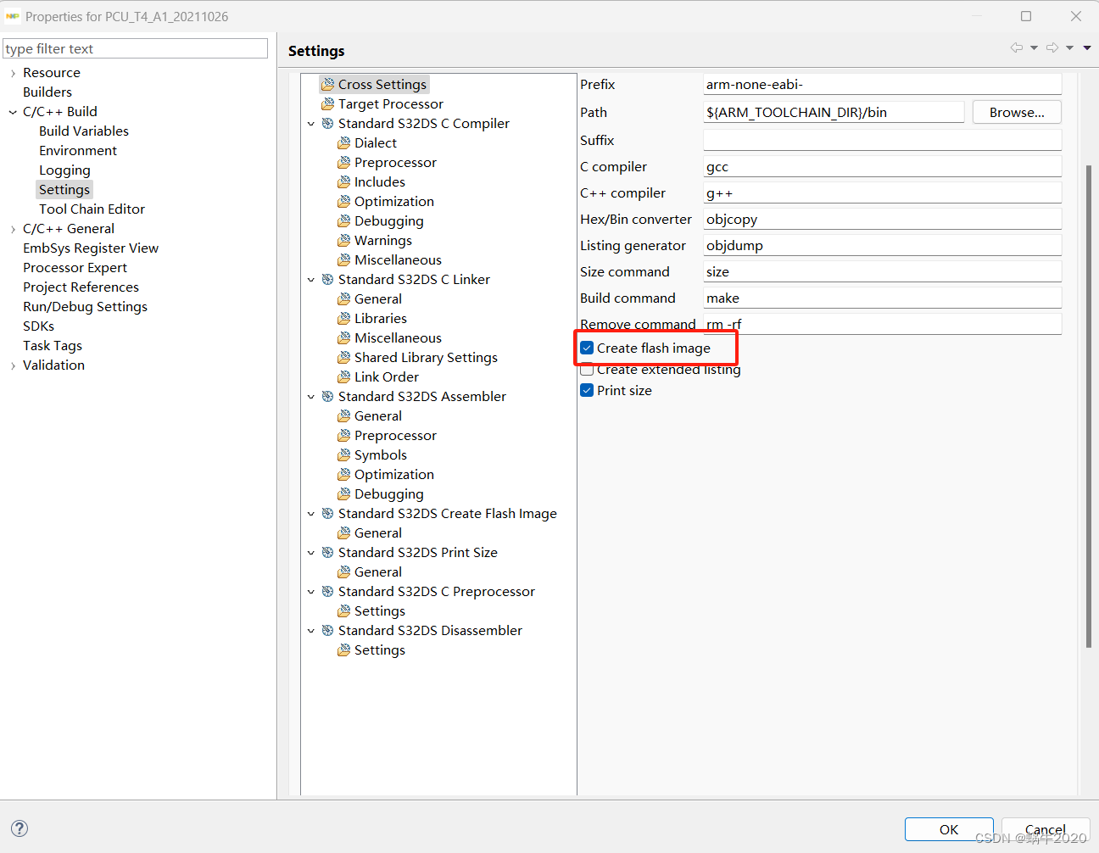Click the C Preprocessor tool gear icon
1099x853 pixels.
pos(327,591)
